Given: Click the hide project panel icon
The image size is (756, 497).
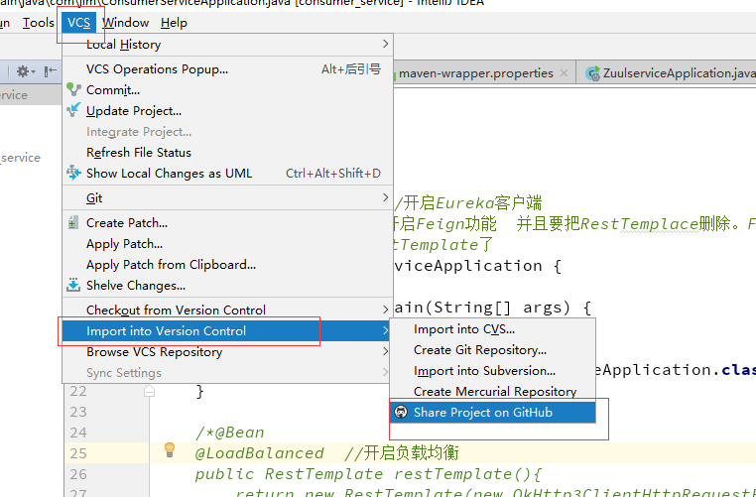Looking at the screenshot, I should [51, 71].
